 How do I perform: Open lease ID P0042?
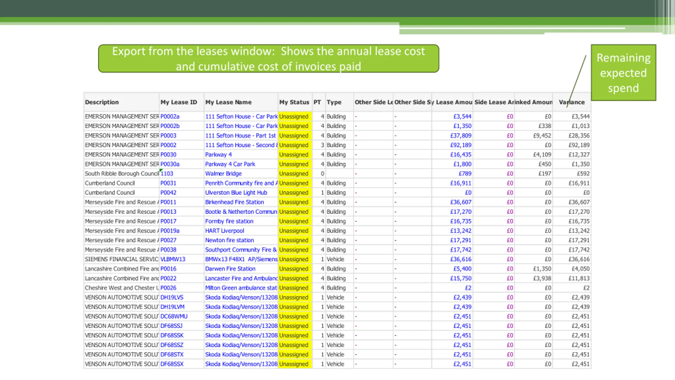tap(168, 192)
